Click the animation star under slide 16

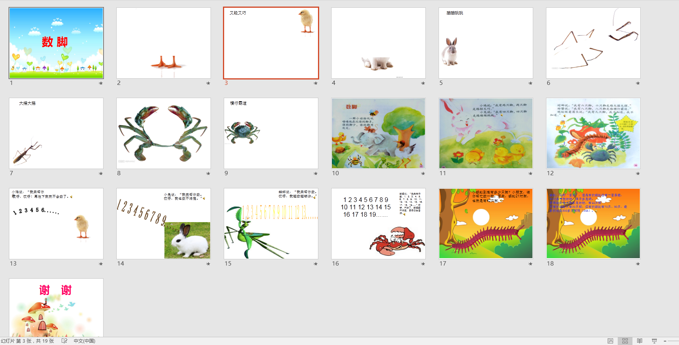point(423,264)
